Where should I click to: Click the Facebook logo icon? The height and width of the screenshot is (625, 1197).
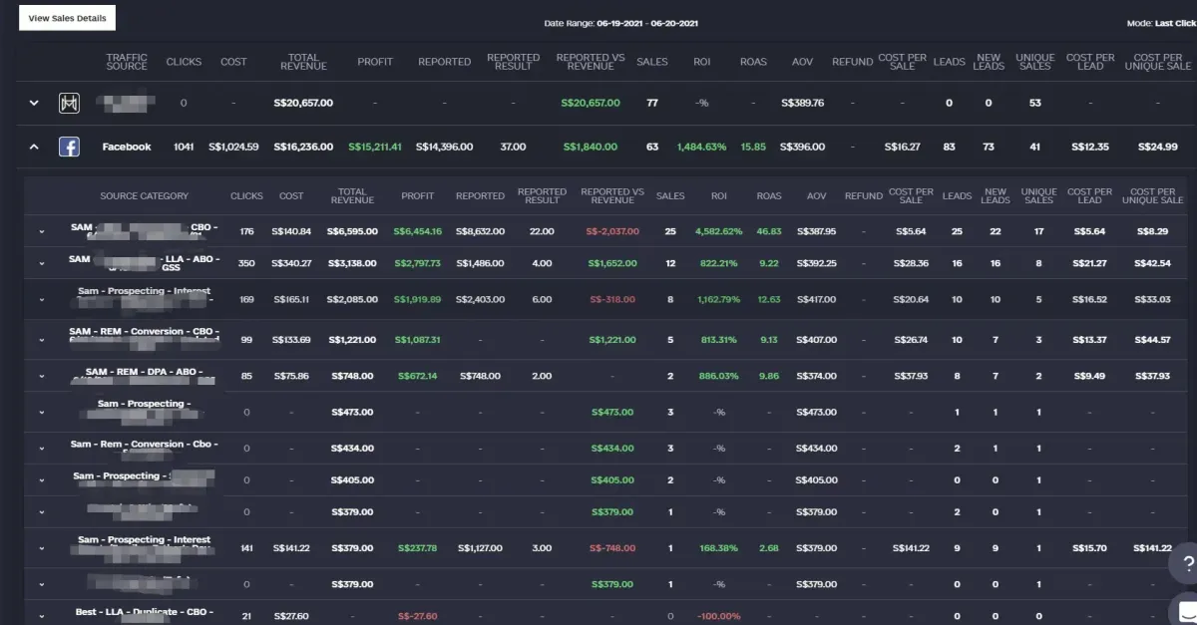pyautogui.click(x=69, y=147)
